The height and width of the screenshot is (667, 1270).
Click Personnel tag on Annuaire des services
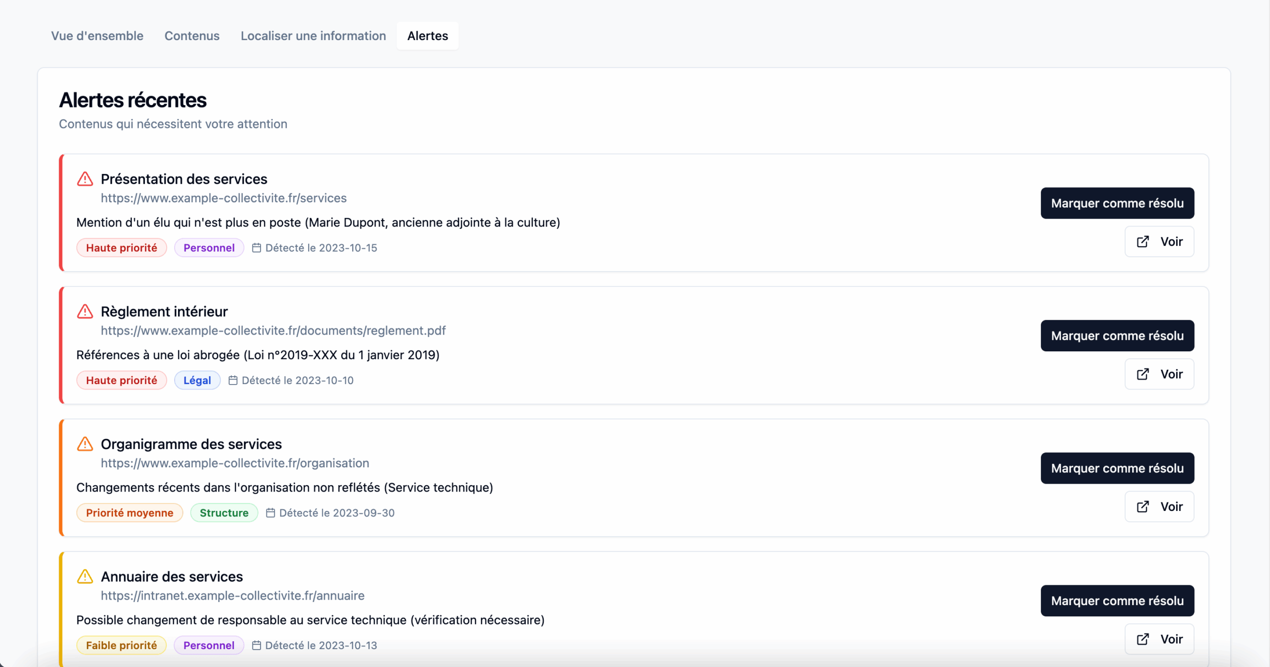pyautogui.click(x=209, y=645)
